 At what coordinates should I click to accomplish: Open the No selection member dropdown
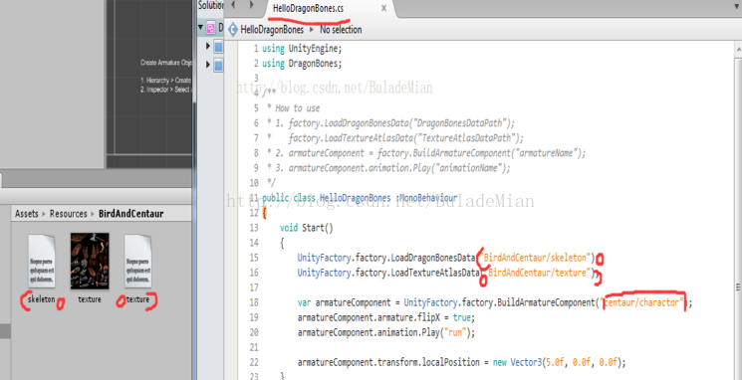341,30
